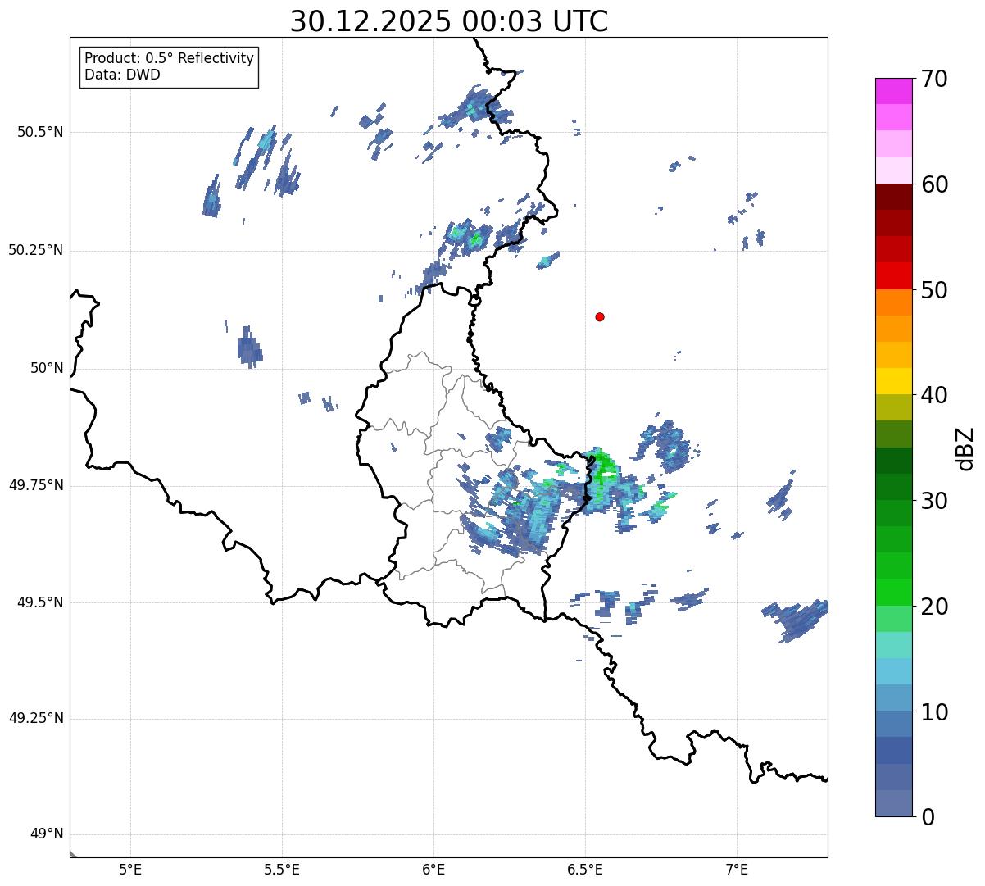
Task: Click latitude label "50°N"
Action: (x=48, y=368)
